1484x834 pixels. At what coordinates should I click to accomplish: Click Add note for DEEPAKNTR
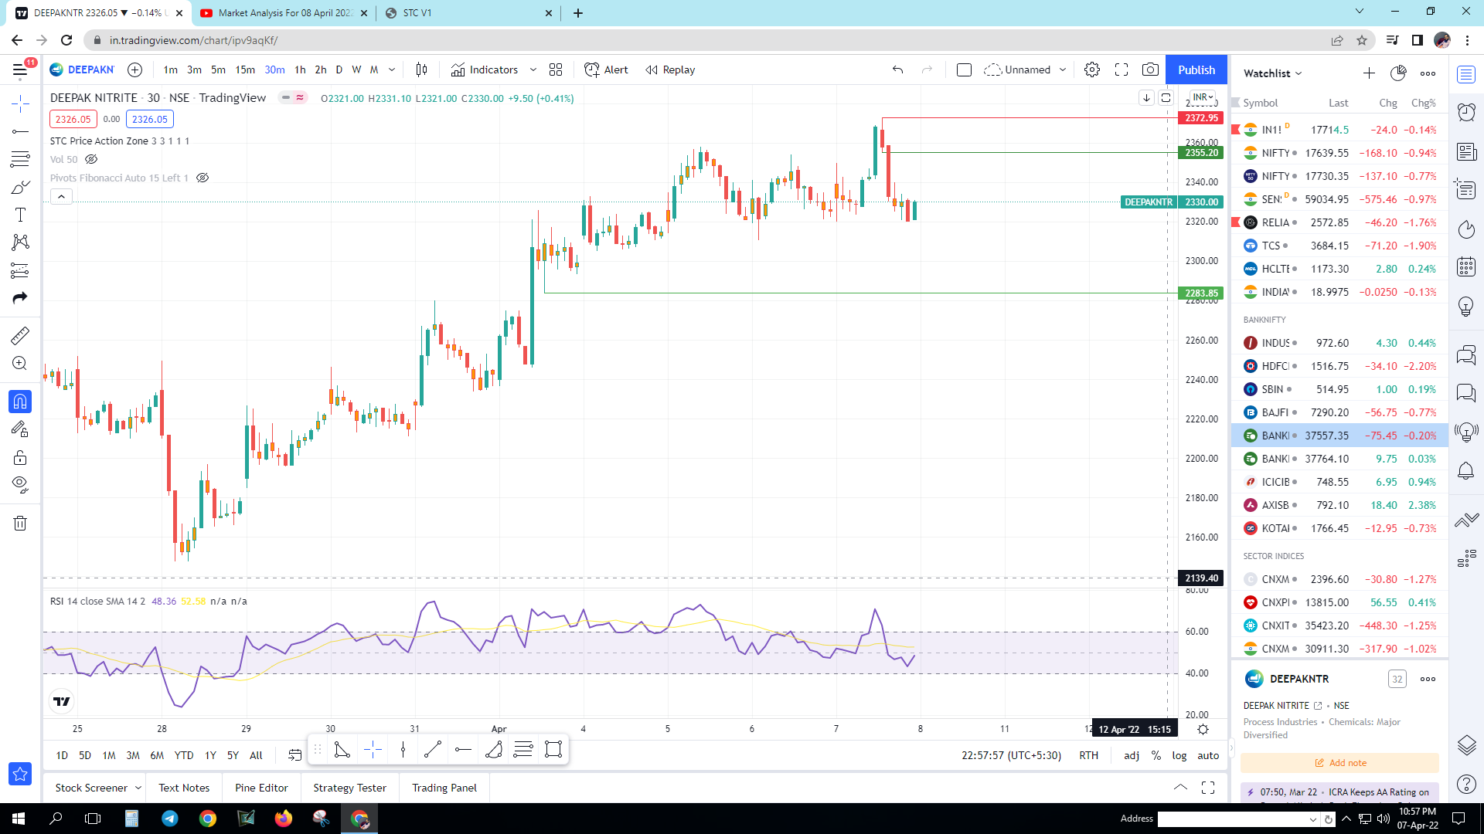[x=1340, y=763]
